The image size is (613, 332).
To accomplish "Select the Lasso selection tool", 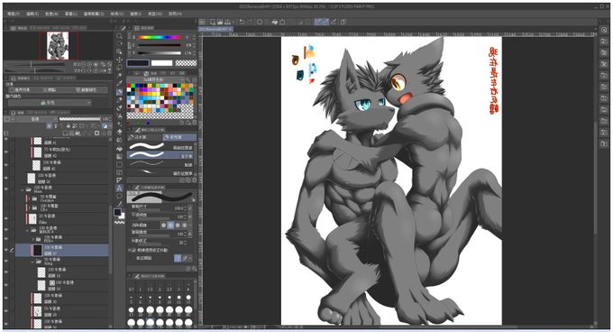I will click(x=119, y=68).
